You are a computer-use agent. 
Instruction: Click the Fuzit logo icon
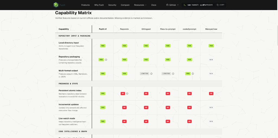tap(56, 5)
